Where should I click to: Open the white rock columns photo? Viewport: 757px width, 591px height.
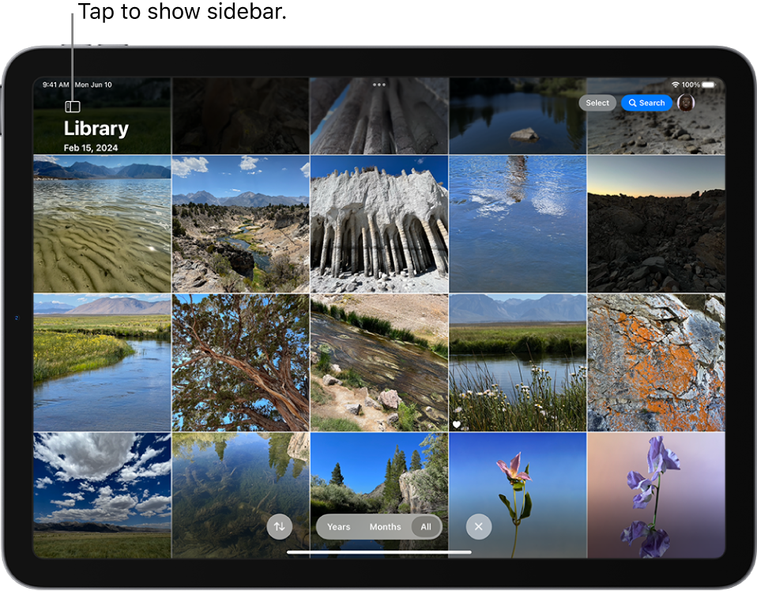coord(379,224)
